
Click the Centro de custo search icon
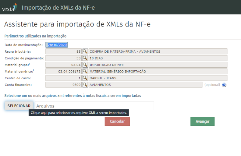pos(85,78)
